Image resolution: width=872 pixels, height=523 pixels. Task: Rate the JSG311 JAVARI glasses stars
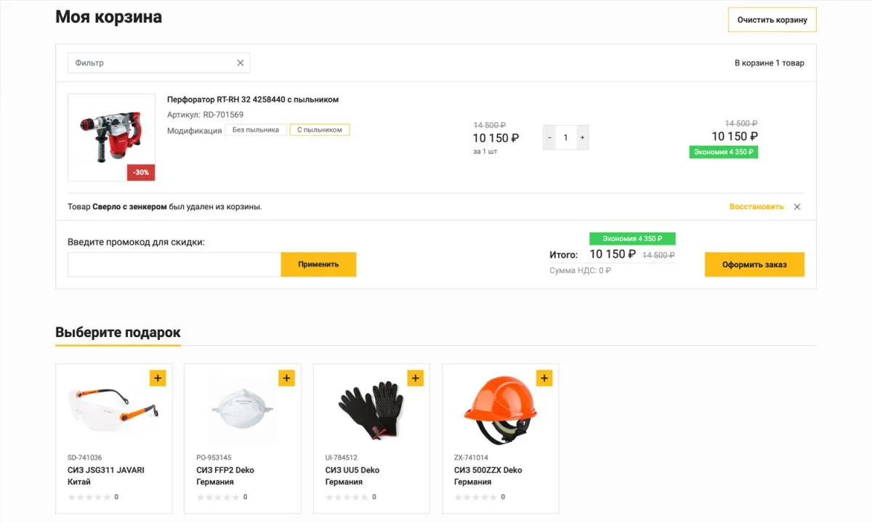point(89,498)
